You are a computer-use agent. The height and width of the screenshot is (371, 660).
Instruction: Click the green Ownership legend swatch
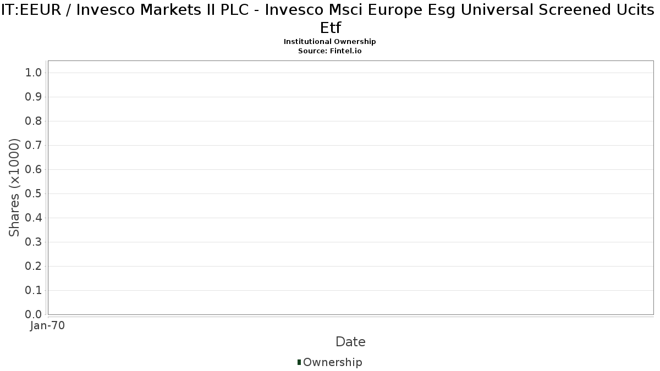click(x=299, y=362)
